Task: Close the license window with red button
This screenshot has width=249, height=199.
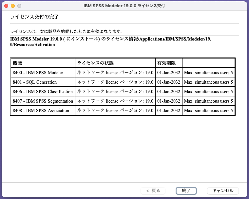Action: coord(6,6)
